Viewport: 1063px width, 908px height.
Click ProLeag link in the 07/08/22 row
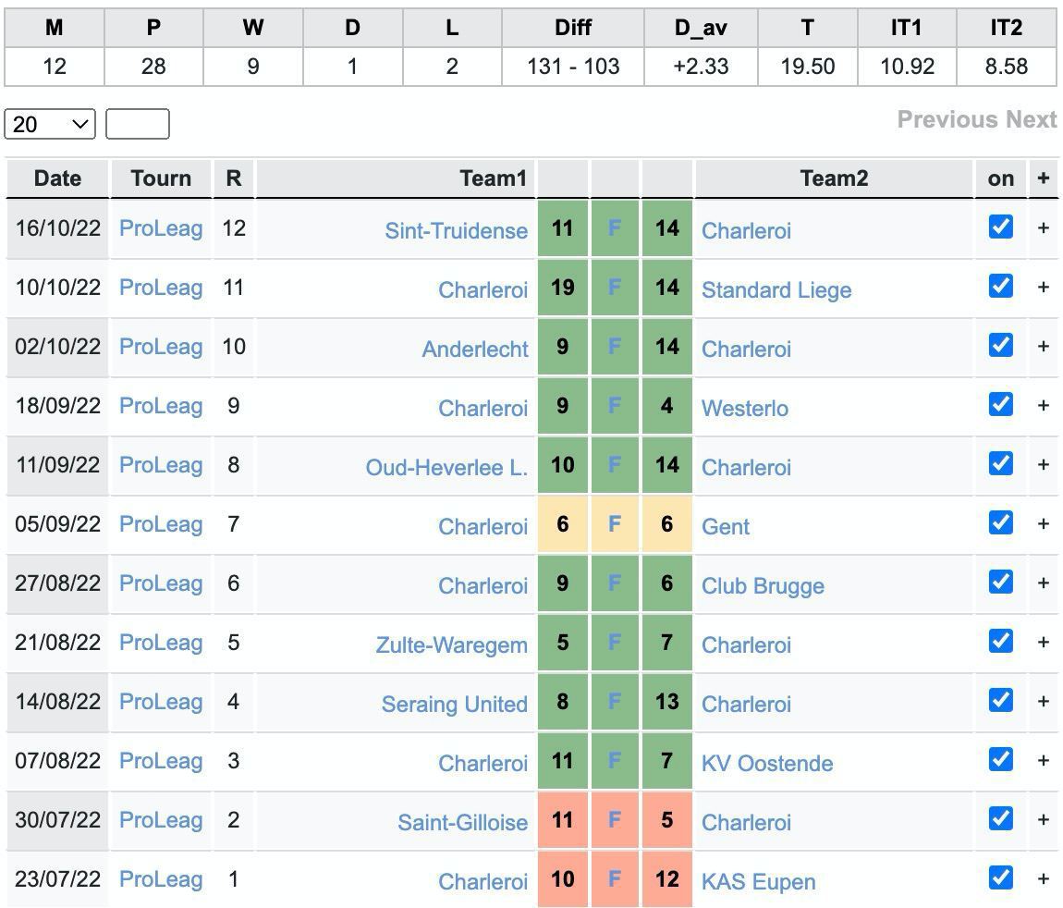click(x=161, y=761)
